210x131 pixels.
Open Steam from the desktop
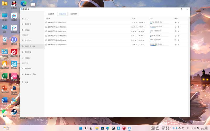14,112
